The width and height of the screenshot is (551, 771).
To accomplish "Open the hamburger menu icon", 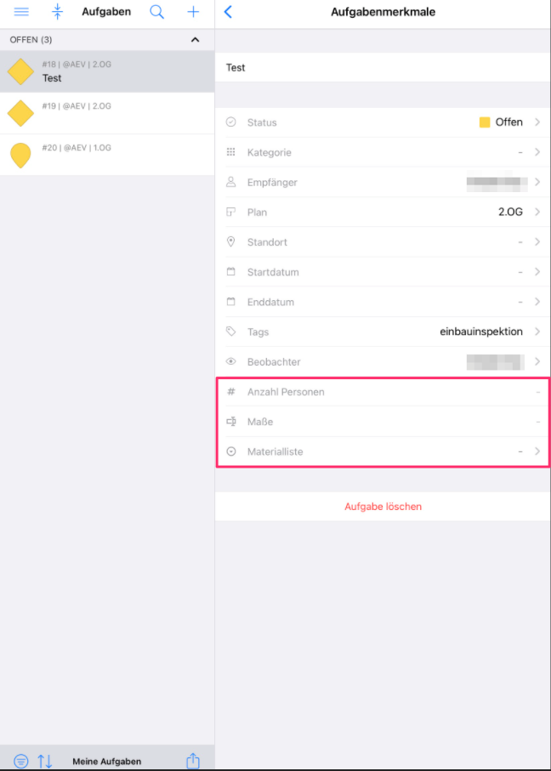I will [21, 12].
